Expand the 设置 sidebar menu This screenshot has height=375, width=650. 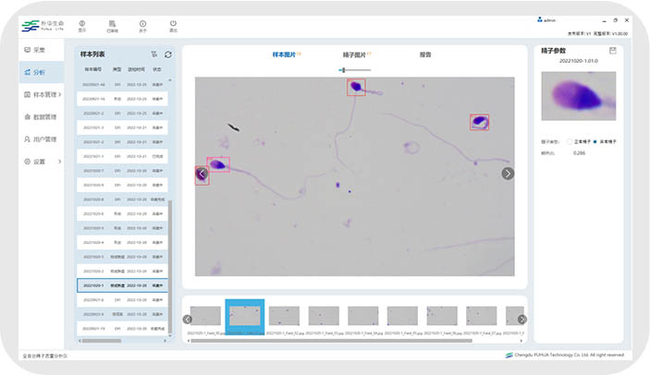[x=42, y=162]
